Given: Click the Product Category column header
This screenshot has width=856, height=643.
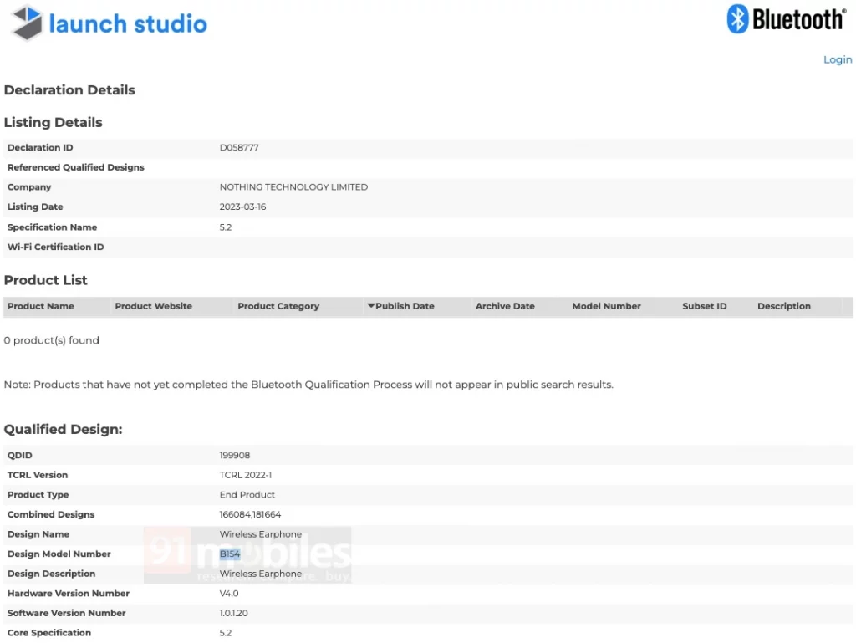Looking at the screenshot, I should pyautogui.click(x=278, y=306).
